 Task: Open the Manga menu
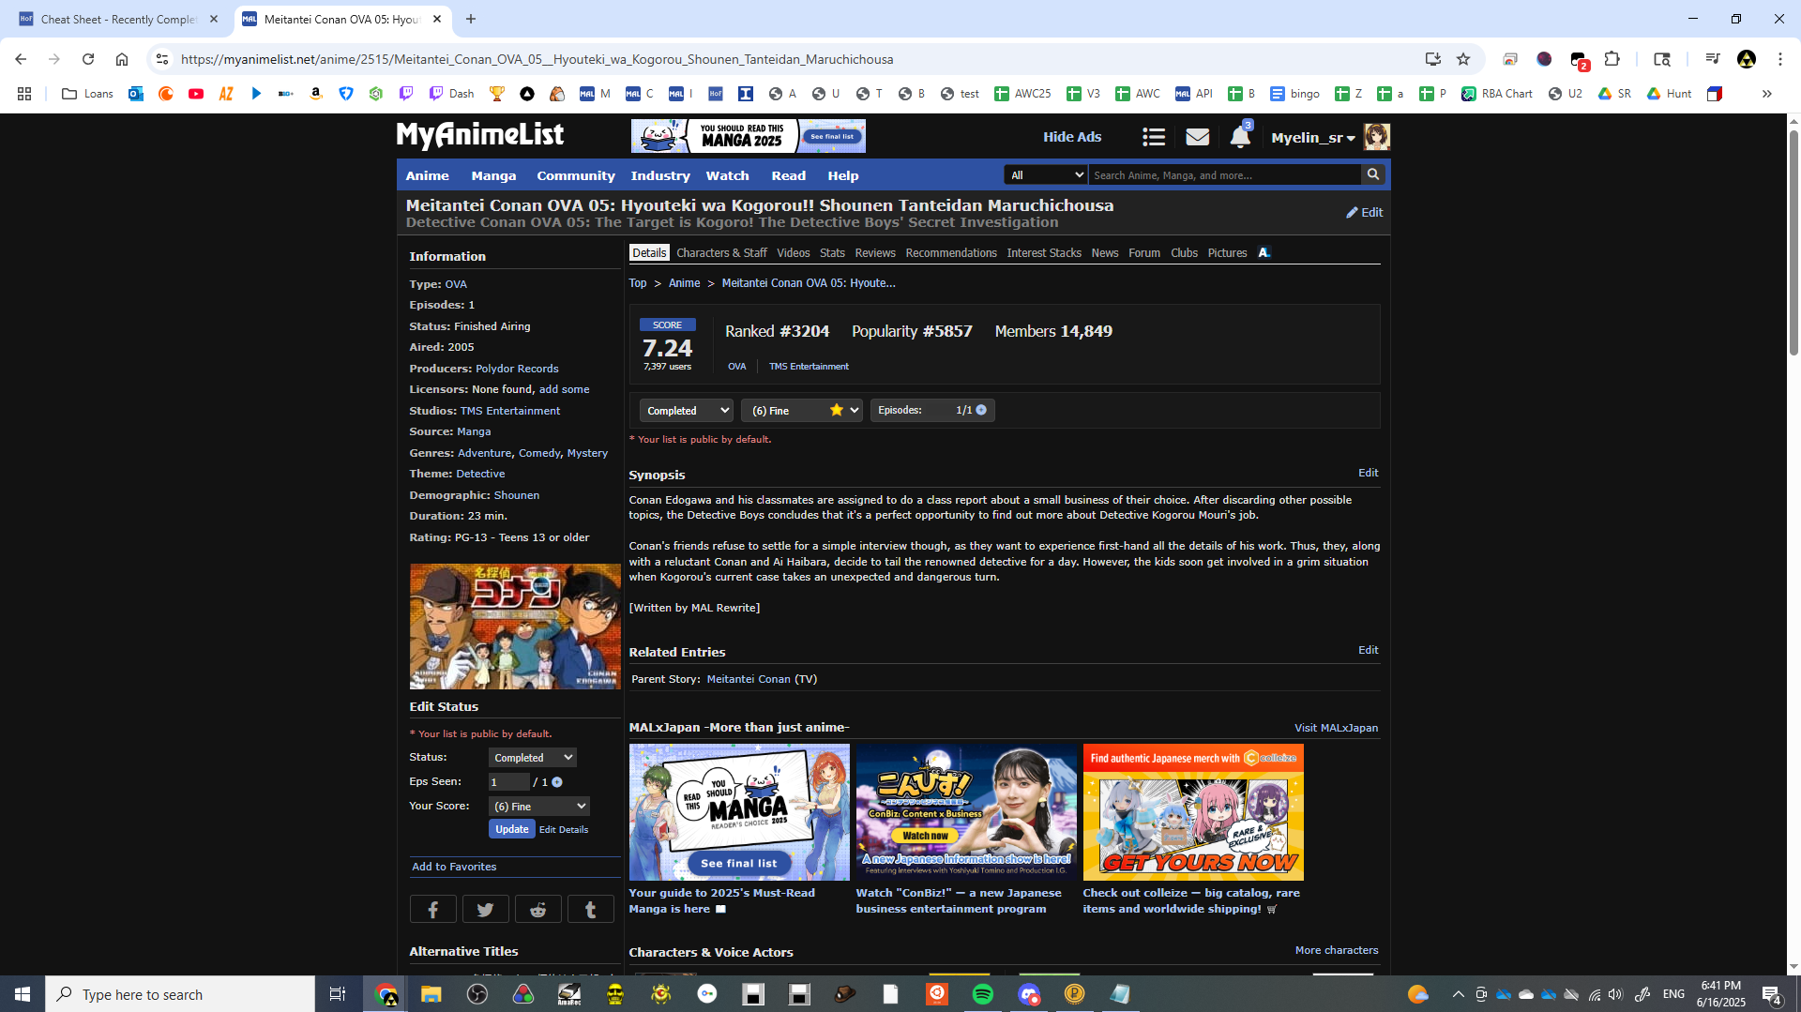(493, 175)
